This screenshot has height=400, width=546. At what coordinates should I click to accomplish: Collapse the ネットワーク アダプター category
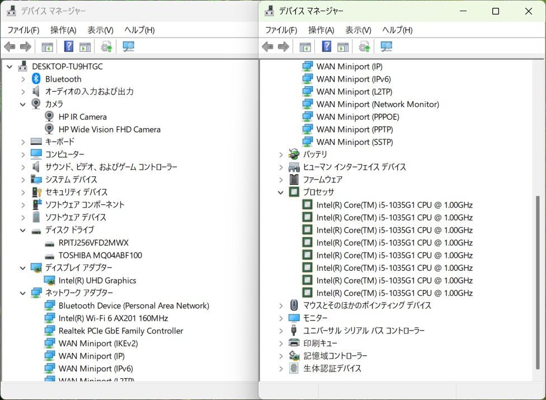[23, 293]
